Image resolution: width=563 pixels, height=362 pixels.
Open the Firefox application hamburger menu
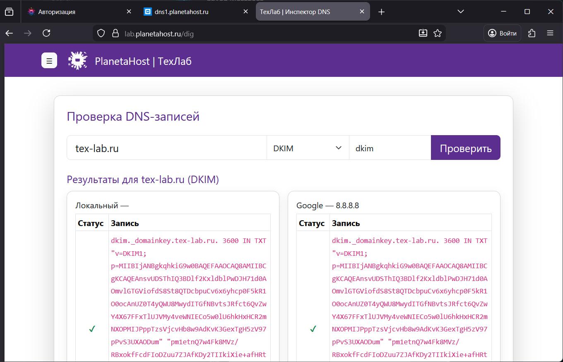pos(551,33)
